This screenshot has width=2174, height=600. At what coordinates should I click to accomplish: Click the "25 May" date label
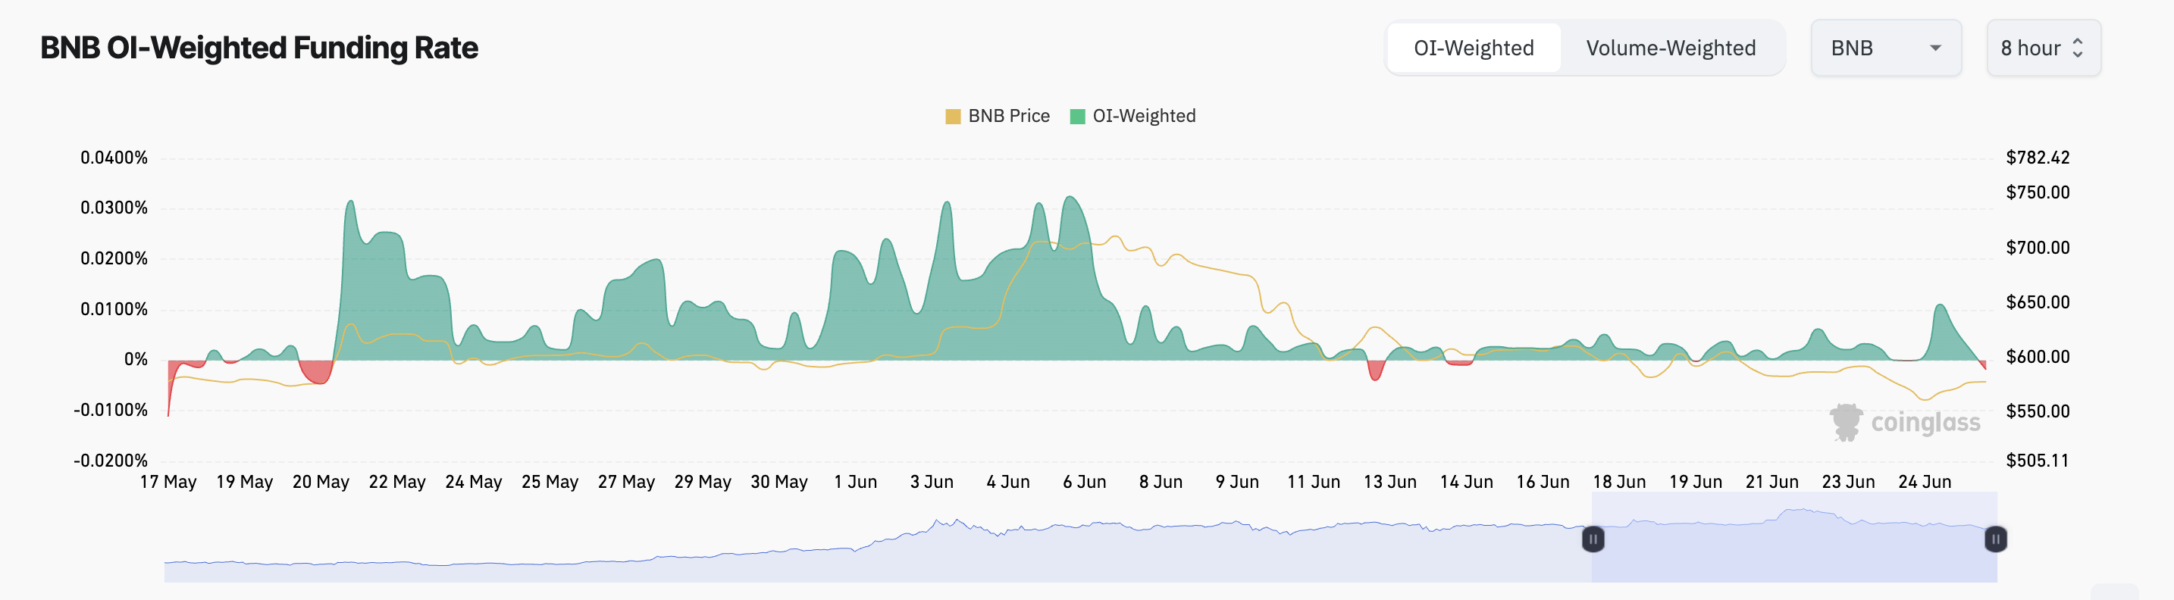point(550,482)
